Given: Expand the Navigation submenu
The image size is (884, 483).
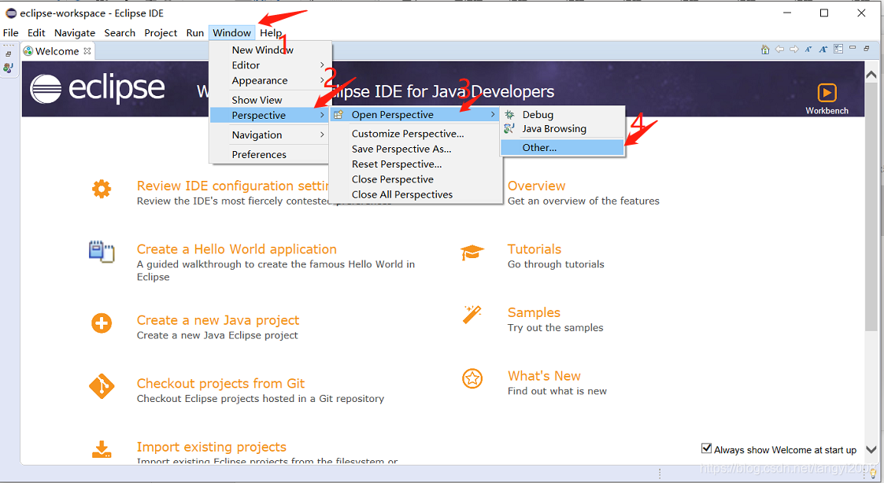Looking at the screenshot, I should [322, 135].
